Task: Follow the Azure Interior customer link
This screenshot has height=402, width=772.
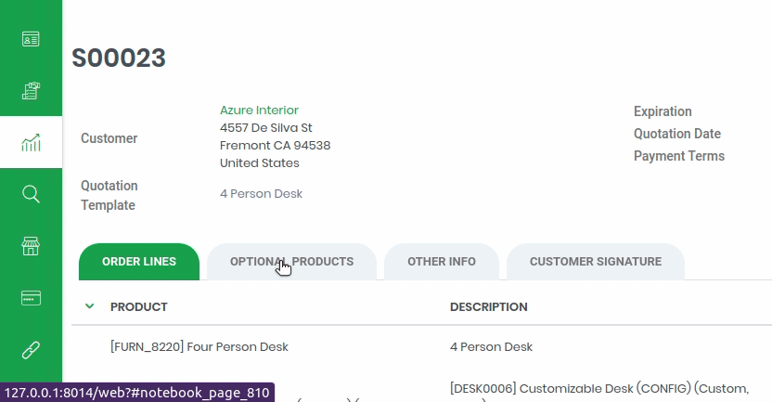Action: coord(259,110)
